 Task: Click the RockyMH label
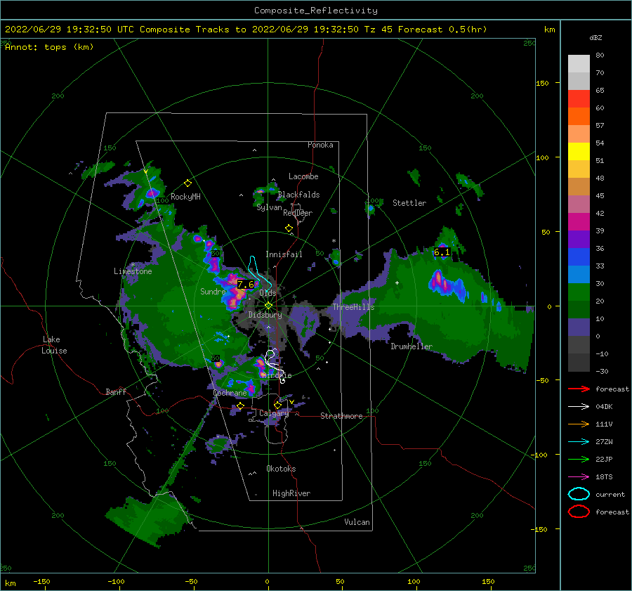(x=185, y=197)
